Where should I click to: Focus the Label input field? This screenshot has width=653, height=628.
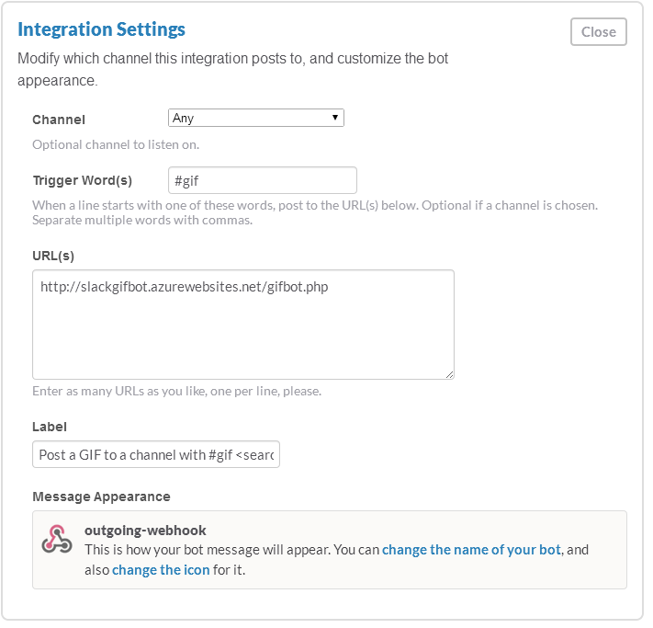click(x=155, y=454)
